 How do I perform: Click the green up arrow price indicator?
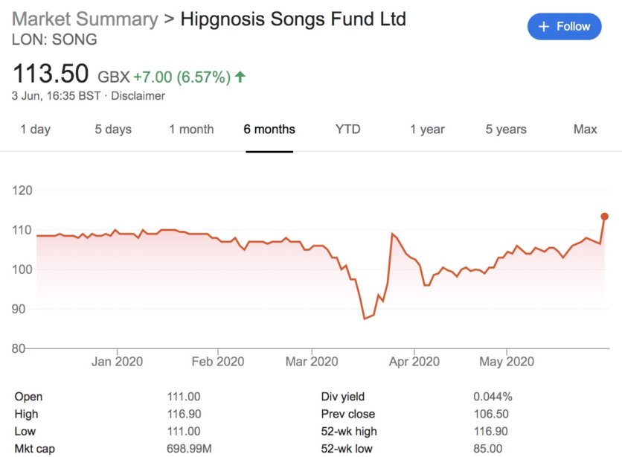pyautogui.click(x=240, y=77)
